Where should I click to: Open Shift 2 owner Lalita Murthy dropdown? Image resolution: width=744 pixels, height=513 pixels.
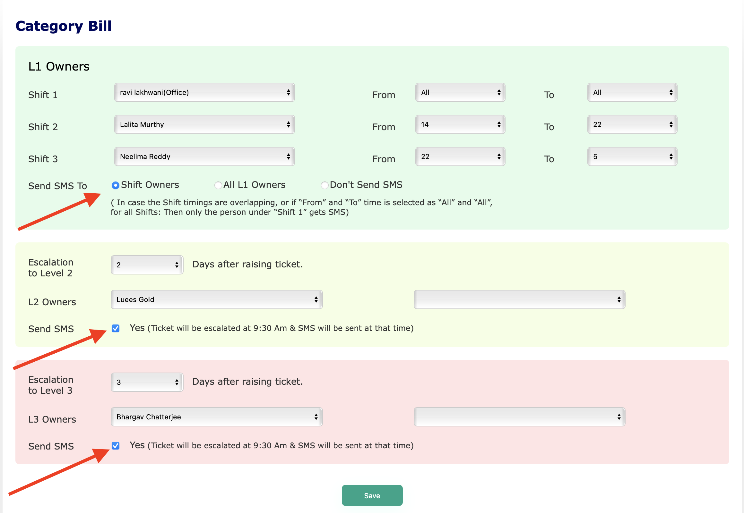click(204, 125)
